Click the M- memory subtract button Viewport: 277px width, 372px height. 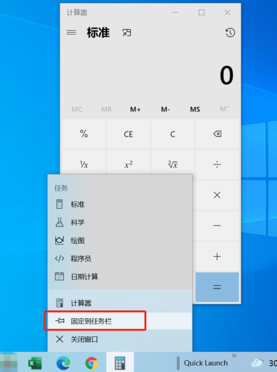coord(165,110)
